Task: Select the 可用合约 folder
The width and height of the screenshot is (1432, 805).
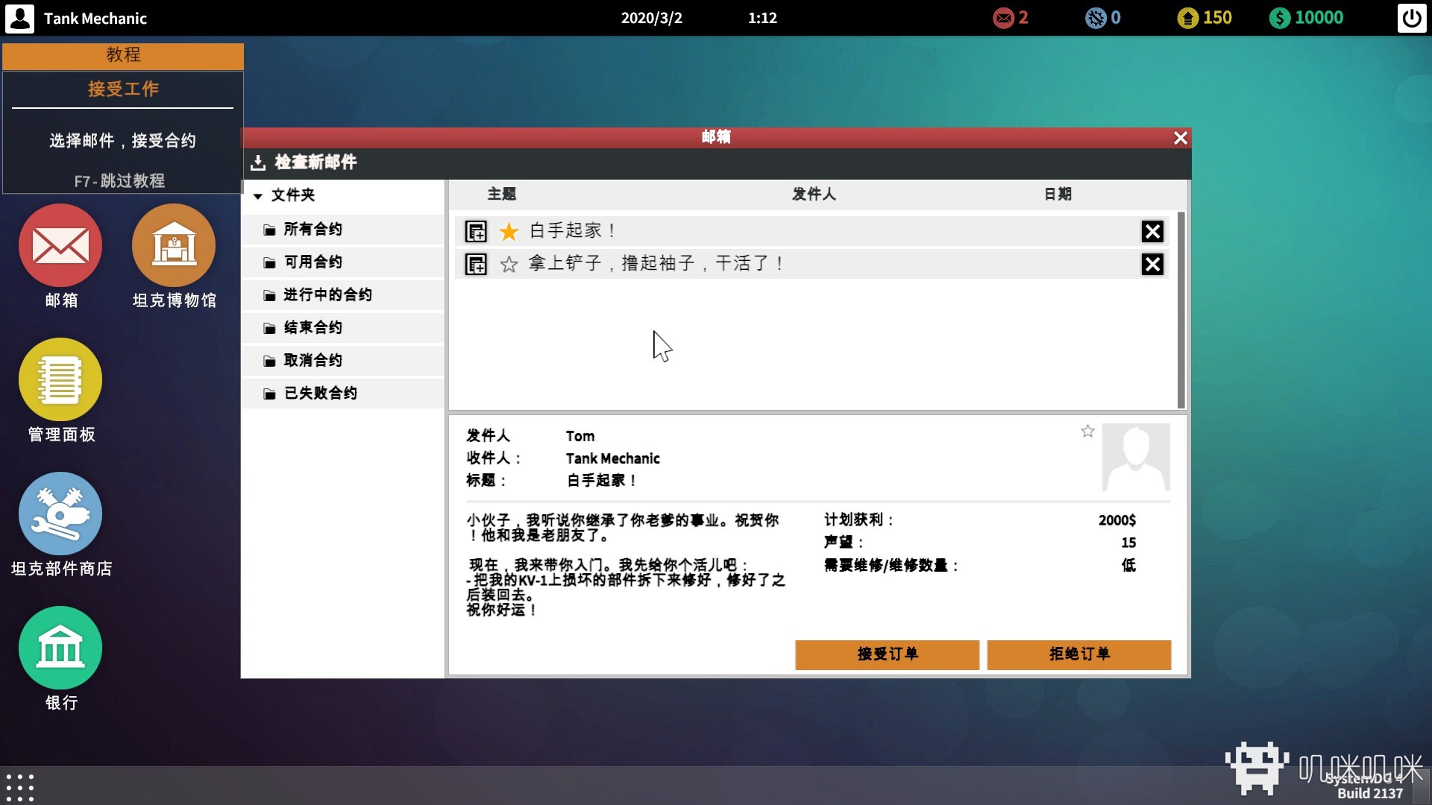Action: [x=342, y=262]
